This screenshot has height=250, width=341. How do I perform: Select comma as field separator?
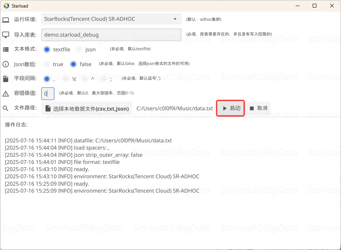[x=47, y=79]
